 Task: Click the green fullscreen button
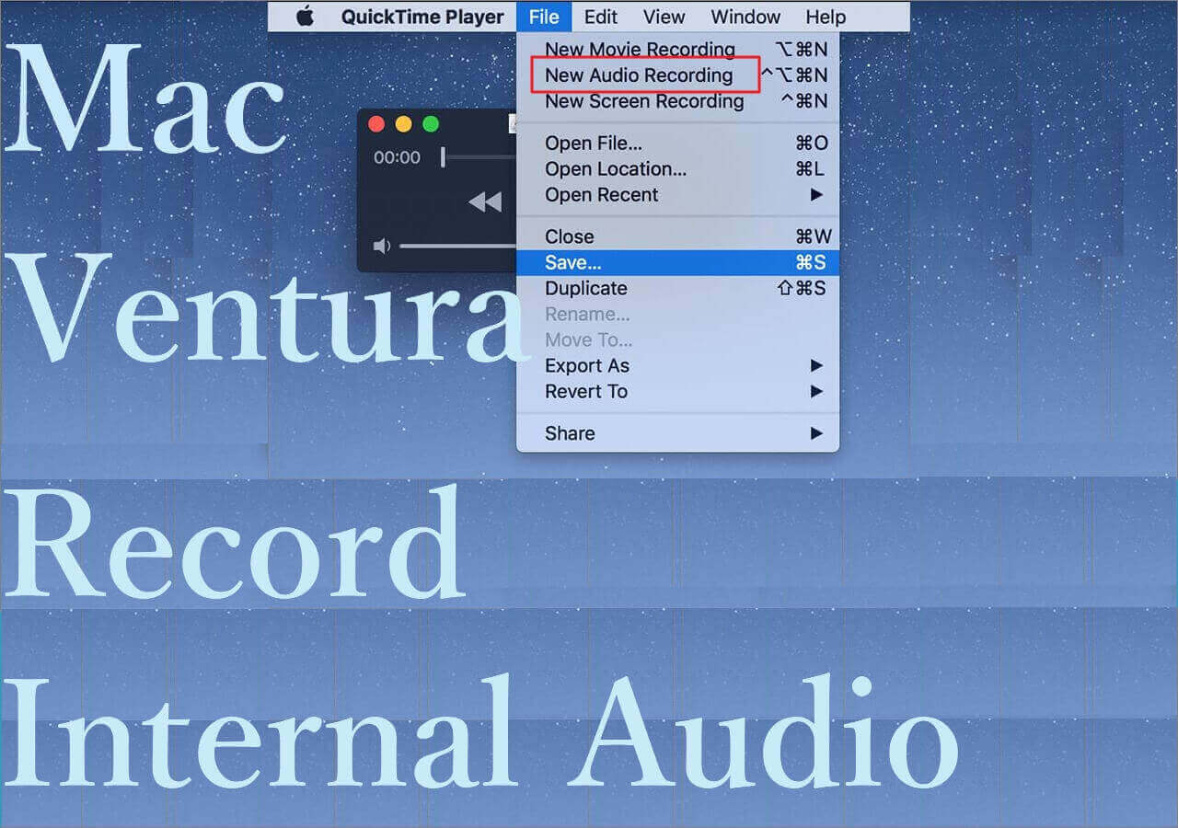[x=431, y=124]
